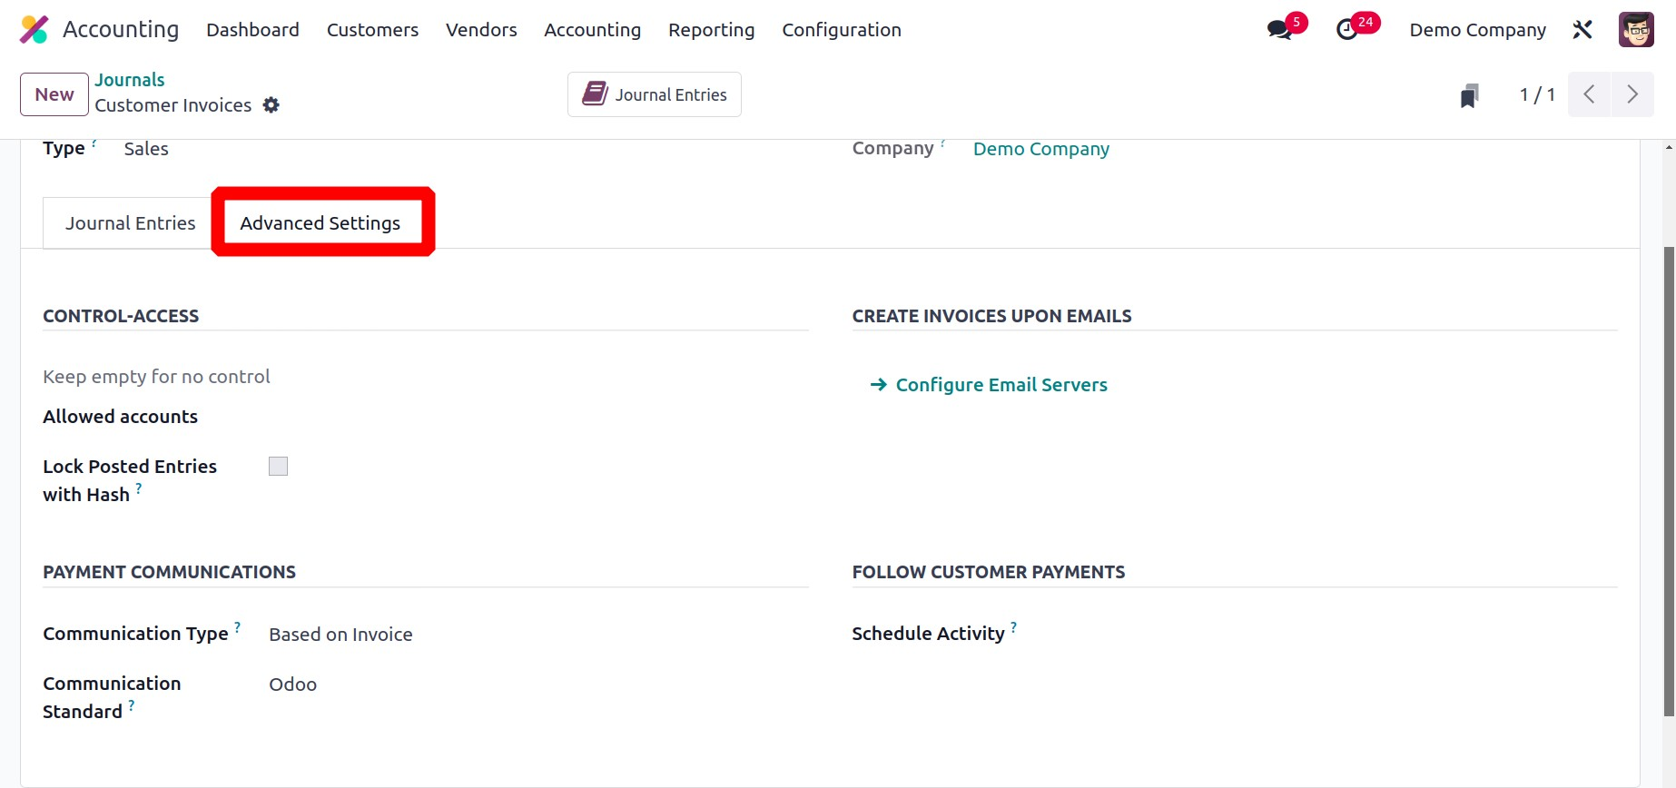Image resolution: width=1676 pixels, height=788 pixels.
Task: Follow the Configure Email Servers link
Action: pos(1001,385)
